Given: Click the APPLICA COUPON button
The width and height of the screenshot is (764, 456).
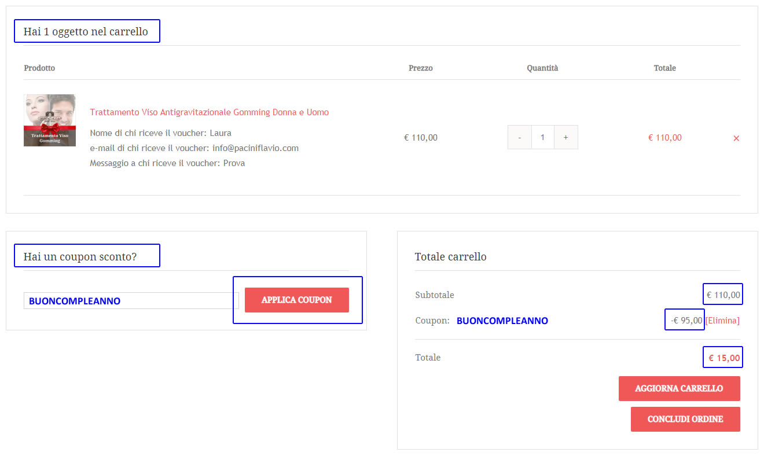Looking at the screenshot, I should [297, 299].
